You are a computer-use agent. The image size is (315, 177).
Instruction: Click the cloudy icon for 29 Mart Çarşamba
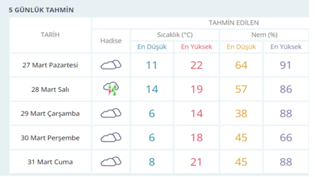(111, 113)
